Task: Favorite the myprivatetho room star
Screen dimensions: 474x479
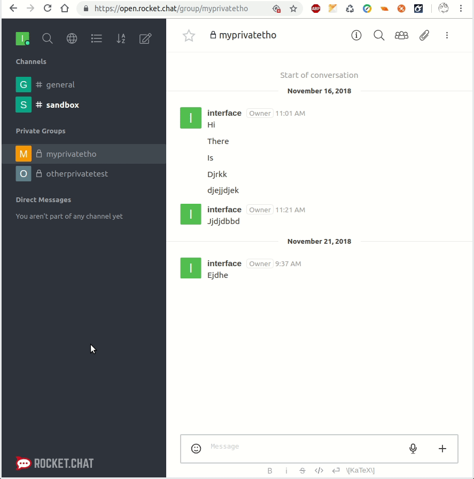Action: pyautogui.click(x=189, y=35)
